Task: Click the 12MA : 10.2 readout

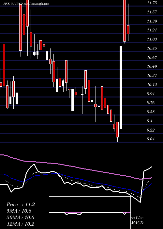Action: pyautogui.click(x=21, y=224)
